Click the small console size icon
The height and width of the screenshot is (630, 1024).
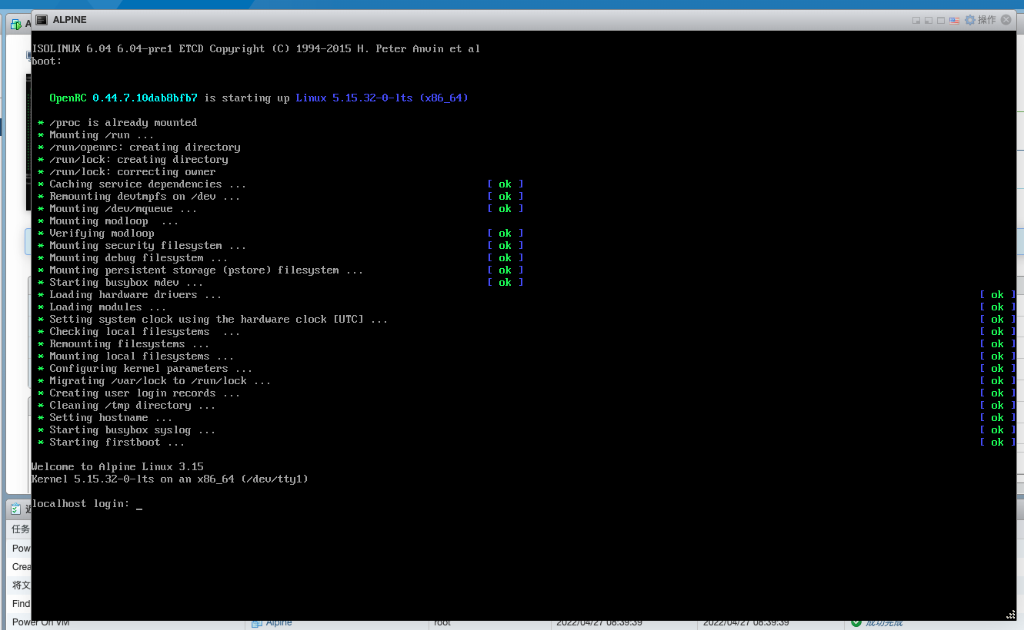point(916,21)
